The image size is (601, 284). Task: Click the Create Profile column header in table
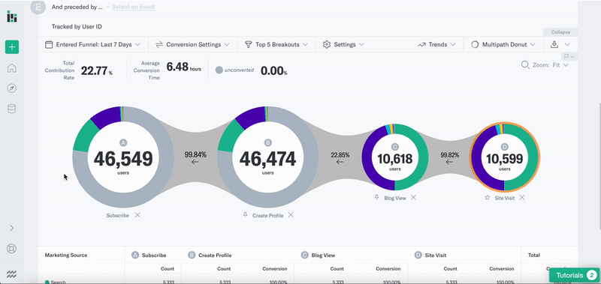point(210,255)
